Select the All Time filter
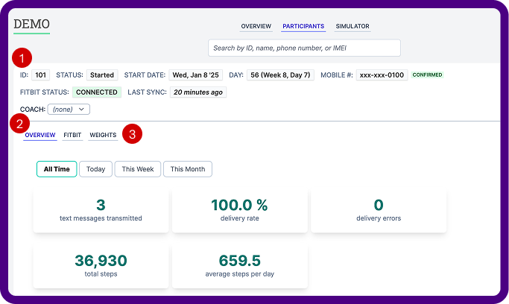The image size is (509, 304). click(x=57, y=169)
